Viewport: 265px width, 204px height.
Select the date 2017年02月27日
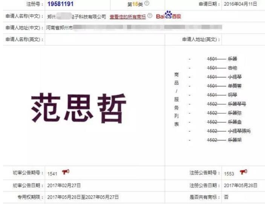[x=64, y=186]
